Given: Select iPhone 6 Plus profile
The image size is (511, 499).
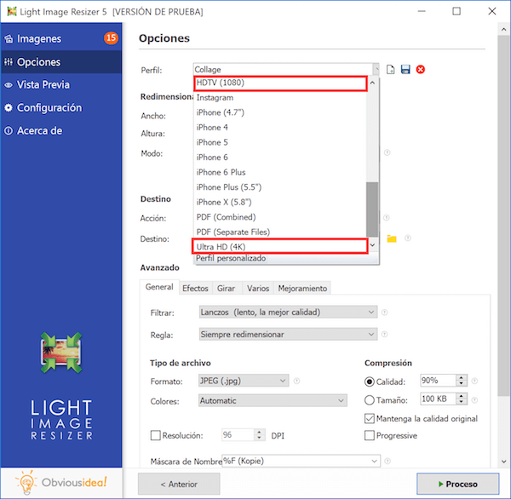Looking at the screenshot, I should pyautogui.click(x=280, y=172).
